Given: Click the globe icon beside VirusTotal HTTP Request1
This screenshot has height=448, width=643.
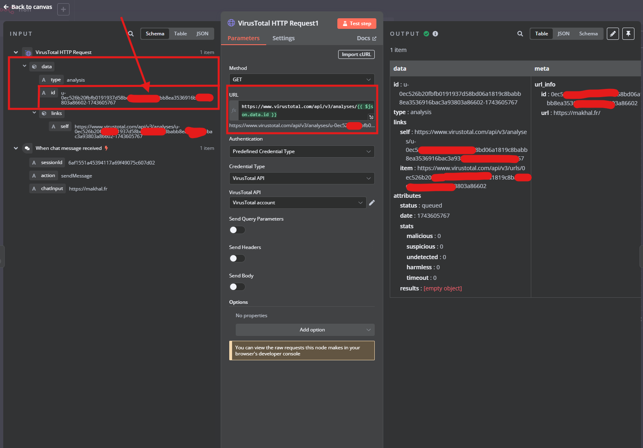Looking at the screenshot, I should click(231, 23).
